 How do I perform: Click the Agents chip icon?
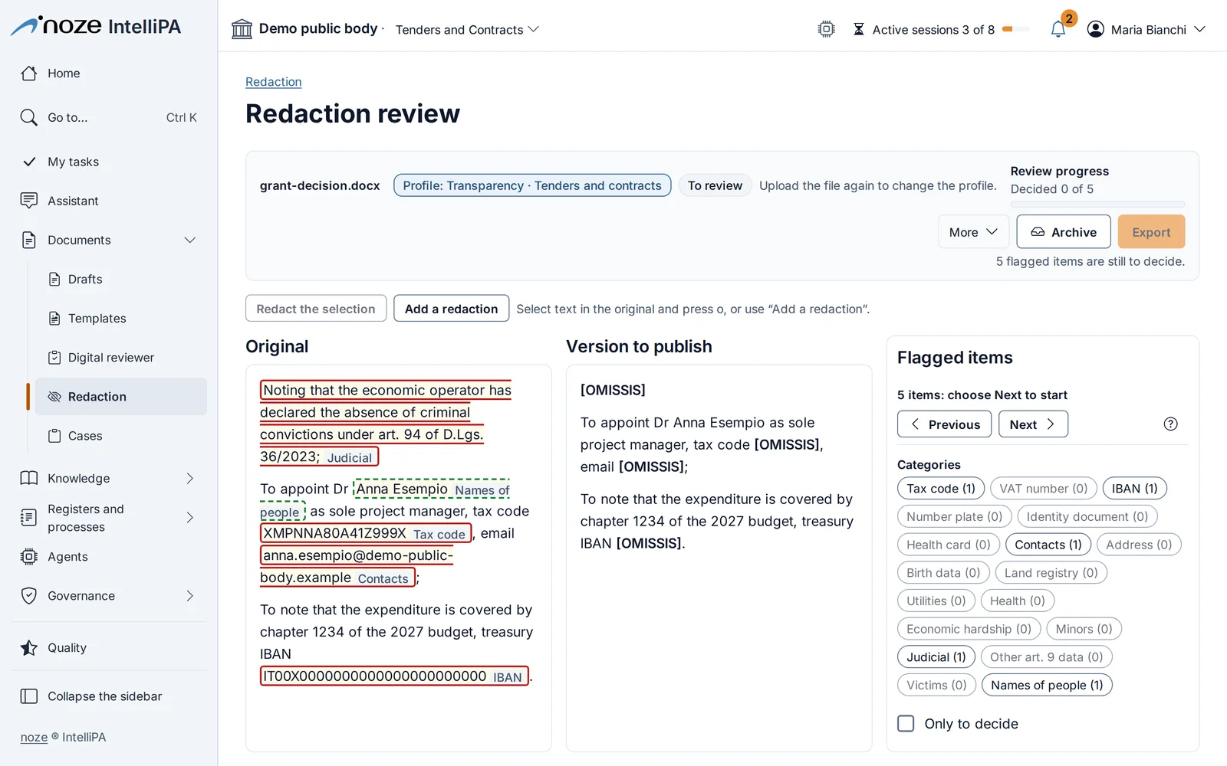[x=29, y=557]
